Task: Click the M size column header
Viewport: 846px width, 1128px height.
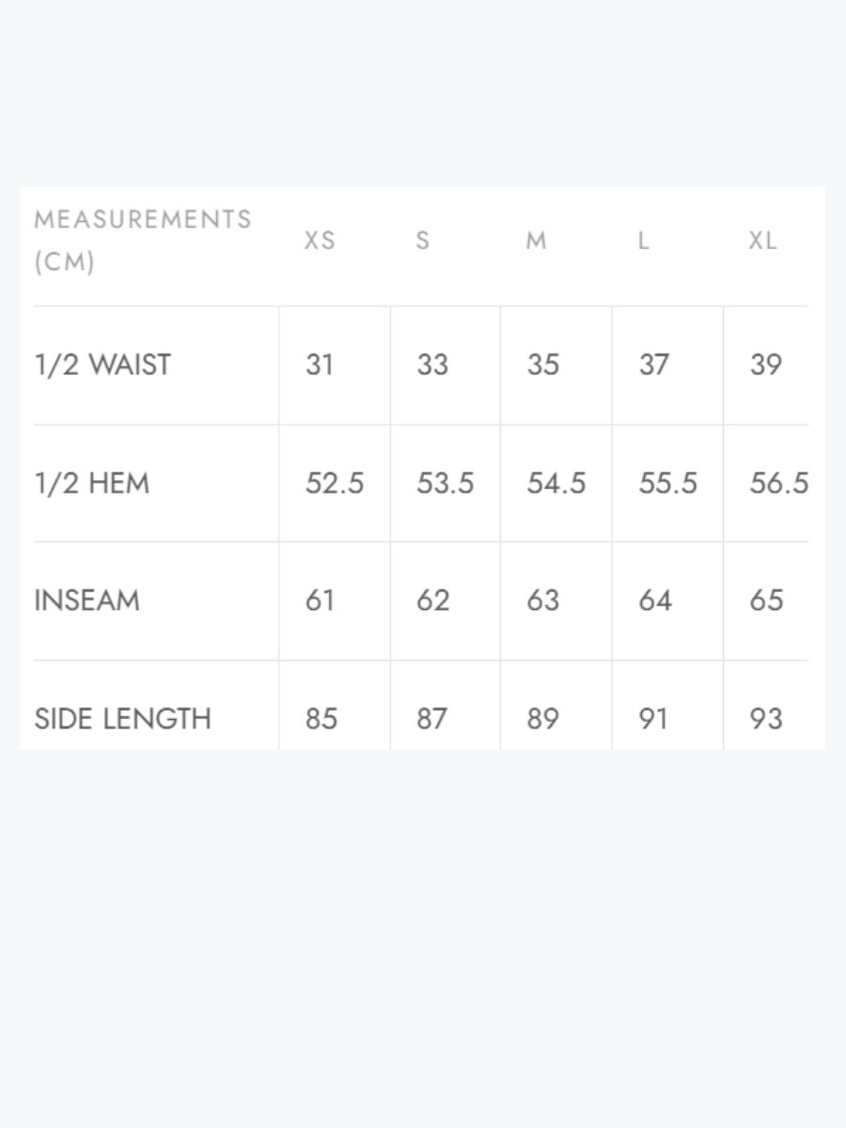Action: [x=536, y=241]
